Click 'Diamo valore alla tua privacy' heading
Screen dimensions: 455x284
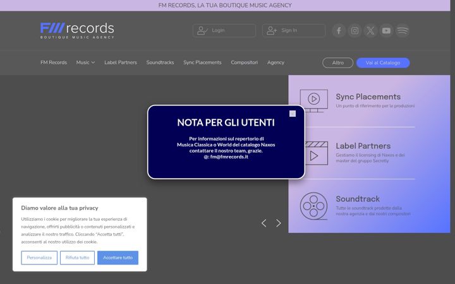pos(59,208)
